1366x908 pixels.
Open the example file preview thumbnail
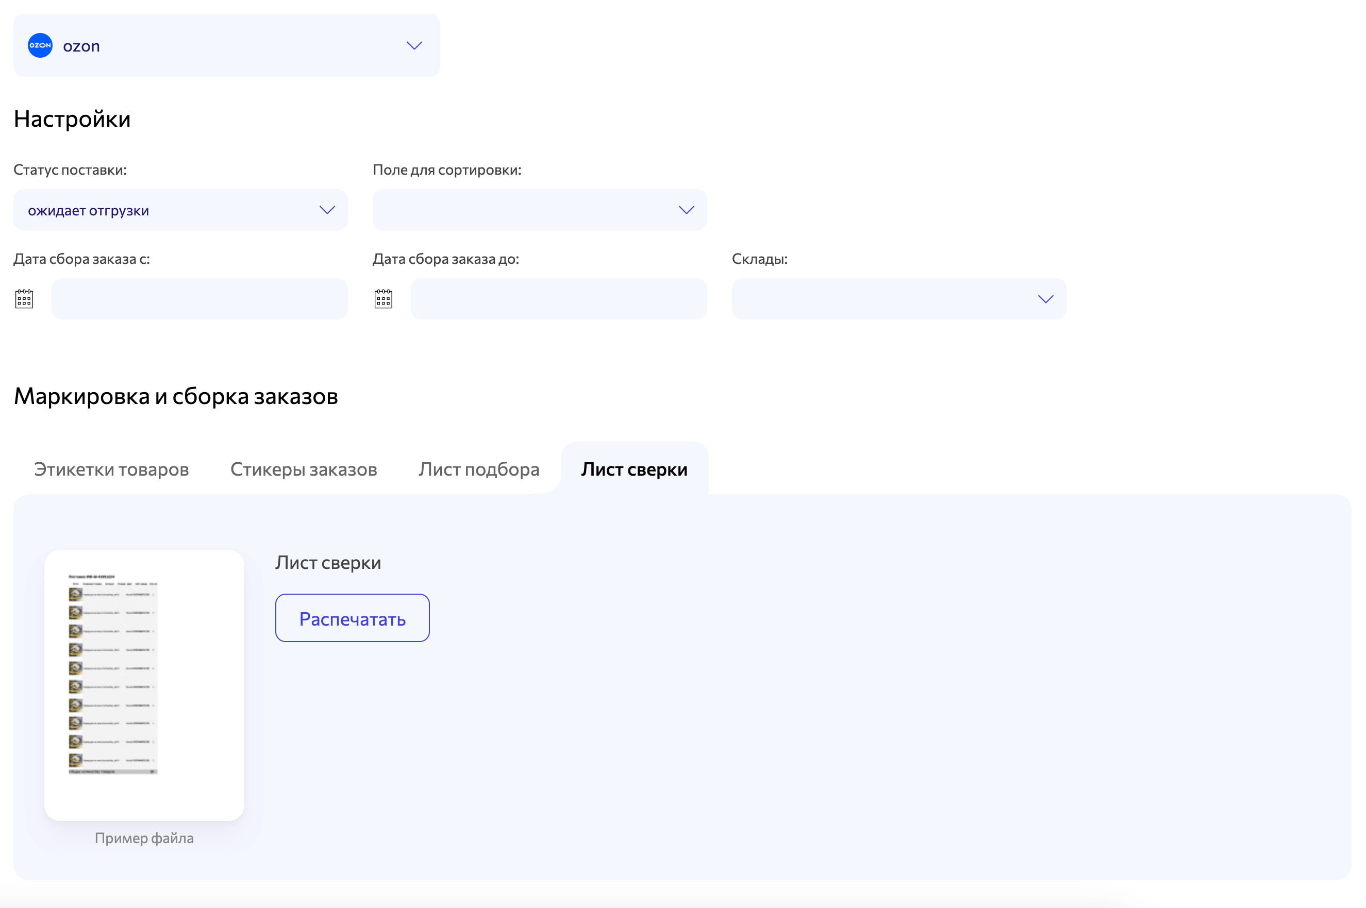click(144, 684)
